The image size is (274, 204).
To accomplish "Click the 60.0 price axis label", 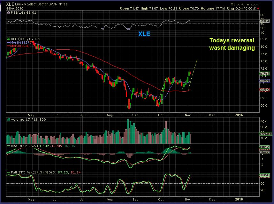I will [264, 106].
